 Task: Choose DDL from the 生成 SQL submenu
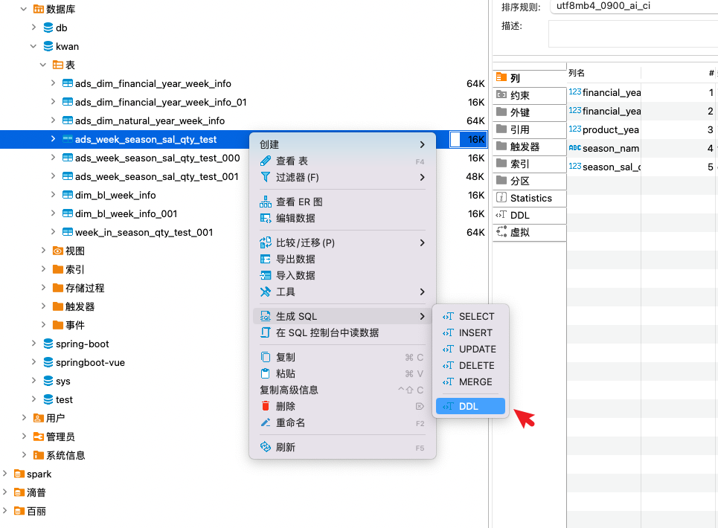tap(472, 406)
